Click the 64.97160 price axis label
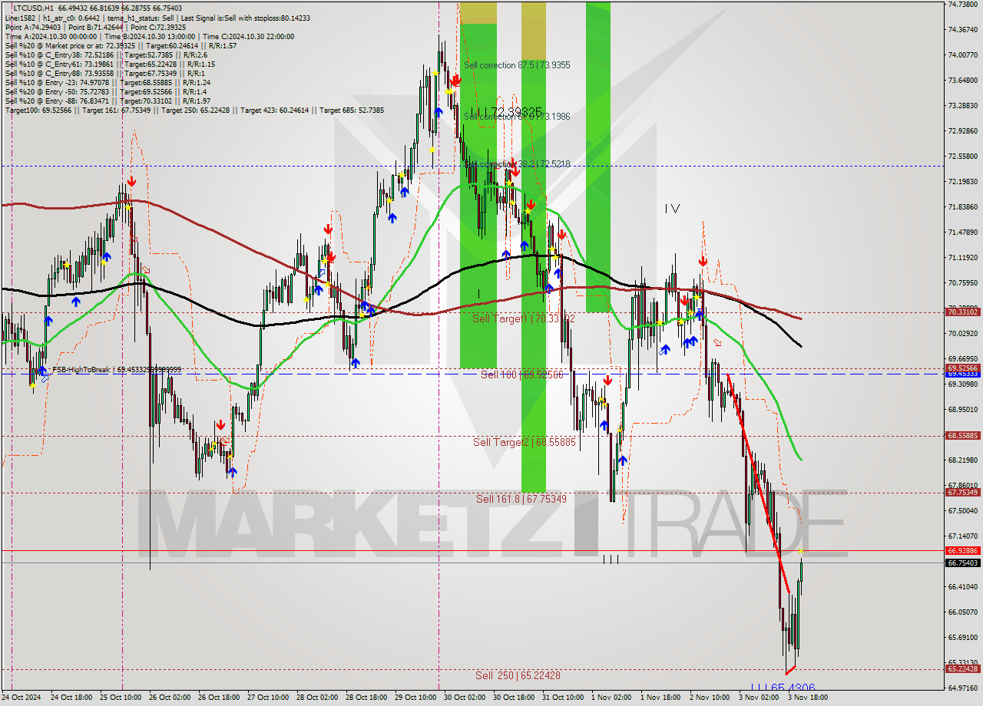 tap(962, 688)
